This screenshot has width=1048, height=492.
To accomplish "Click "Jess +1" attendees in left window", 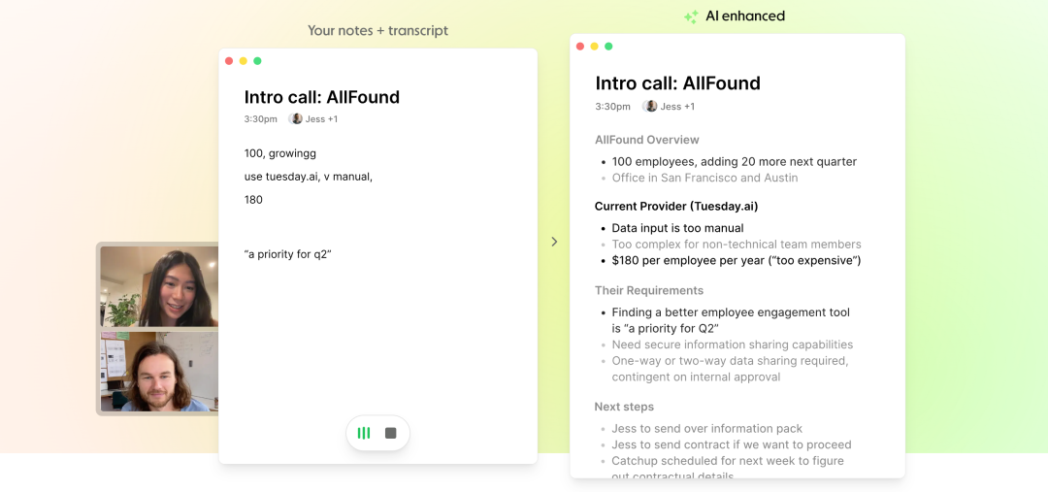I will pos(321,119).
